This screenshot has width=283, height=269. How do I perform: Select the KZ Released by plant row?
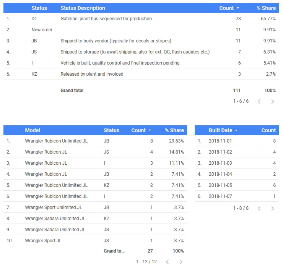141,74
